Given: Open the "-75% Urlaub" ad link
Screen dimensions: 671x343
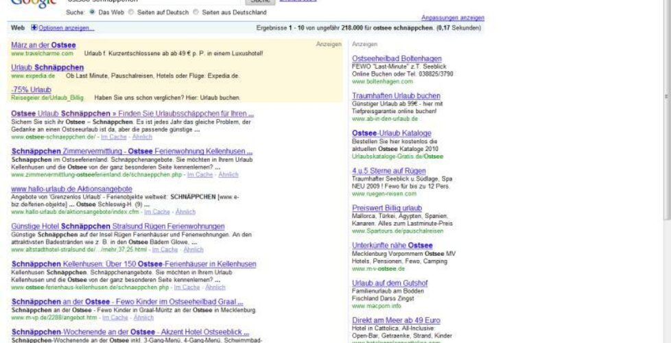Looking at the screenshot, I should coord(32,90).
